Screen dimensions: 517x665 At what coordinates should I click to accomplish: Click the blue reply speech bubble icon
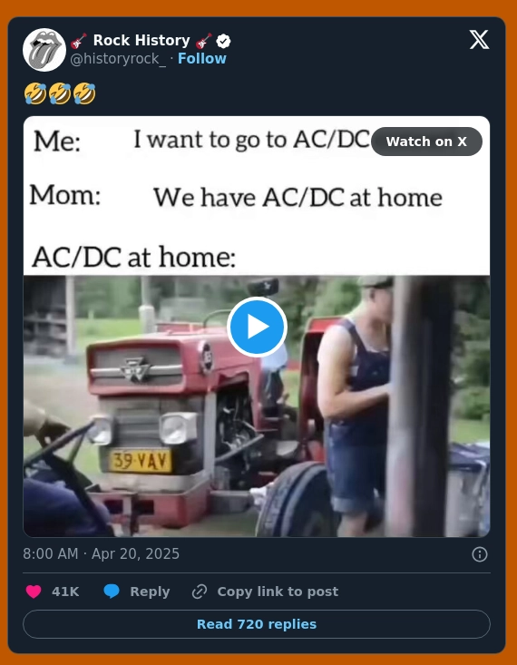(112, 592)
